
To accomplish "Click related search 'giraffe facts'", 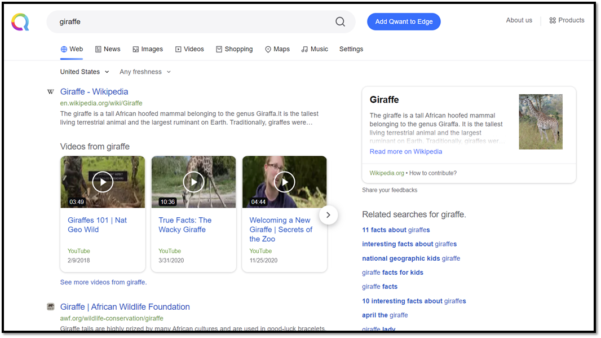I will coord(380,287).
